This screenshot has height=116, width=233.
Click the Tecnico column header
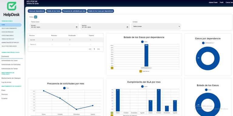coord(32,36)
